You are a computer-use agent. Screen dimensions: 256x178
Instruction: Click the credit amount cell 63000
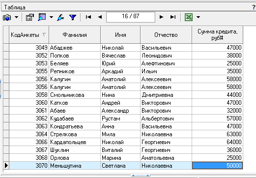click(217, 134)
